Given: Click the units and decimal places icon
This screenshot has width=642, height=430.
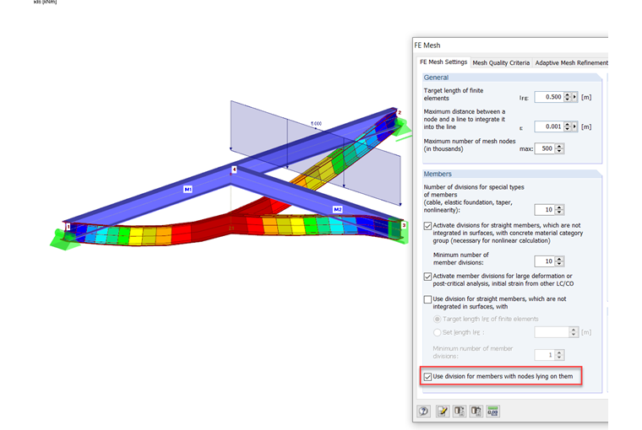Looking at the screenshot, I should point(492,411).
